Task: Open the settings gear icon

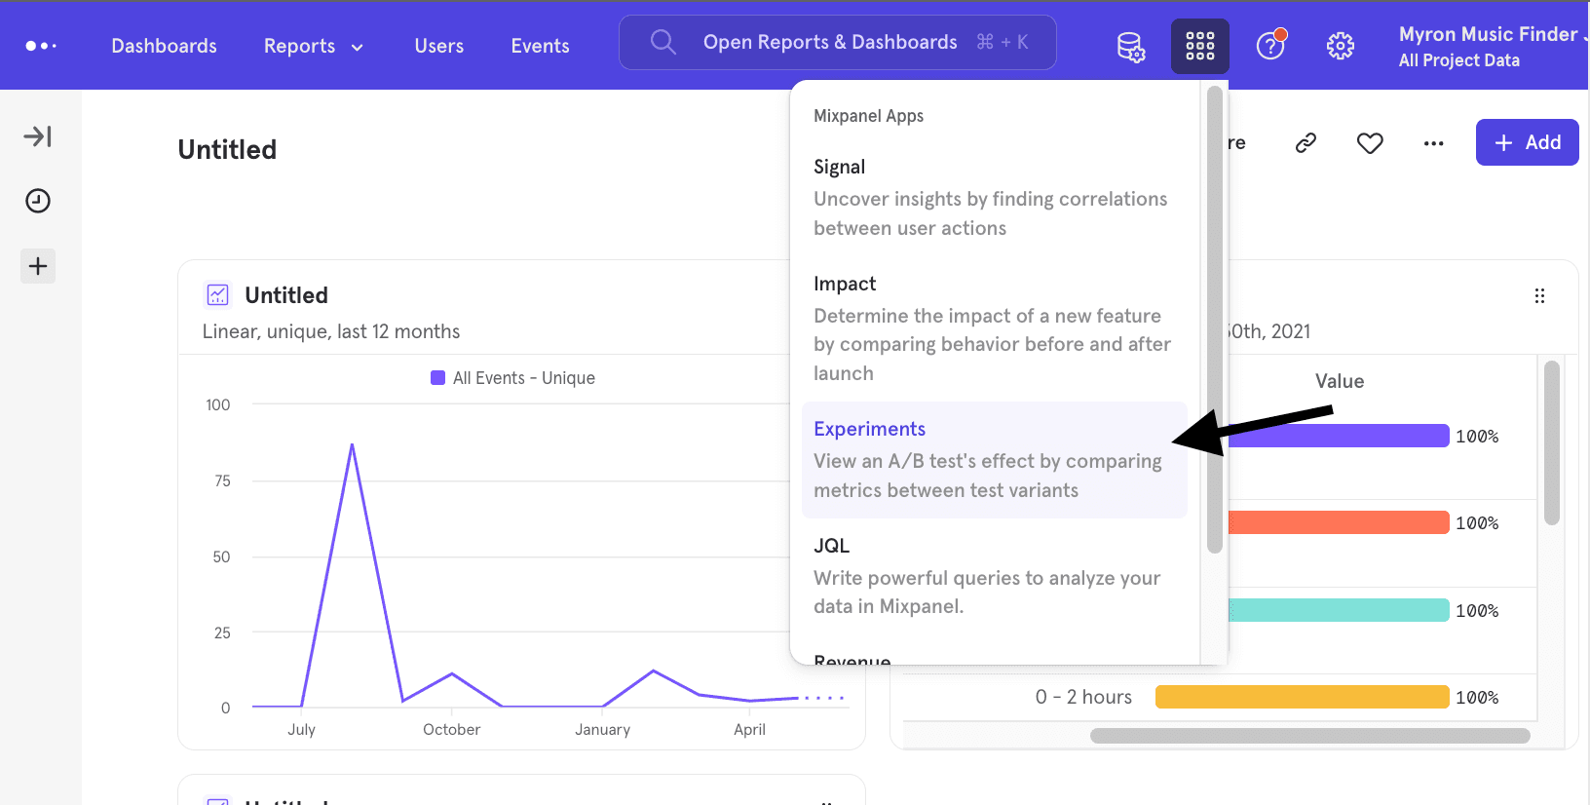Action: 1340,46
